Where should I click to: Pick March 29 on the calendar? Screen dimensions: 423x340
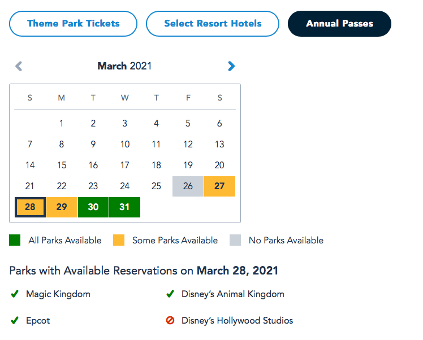click(x=62, y=207)
